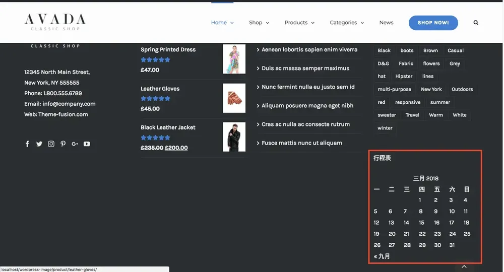This screenshot has width=504, height=272.
Task: Select the Hipster tag
Action: (404, 76)
